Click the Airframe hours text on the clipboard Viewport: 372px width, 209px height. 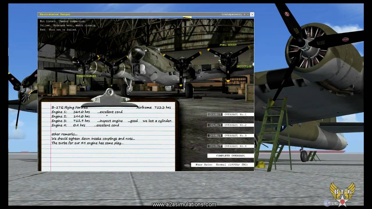point(154,107)
